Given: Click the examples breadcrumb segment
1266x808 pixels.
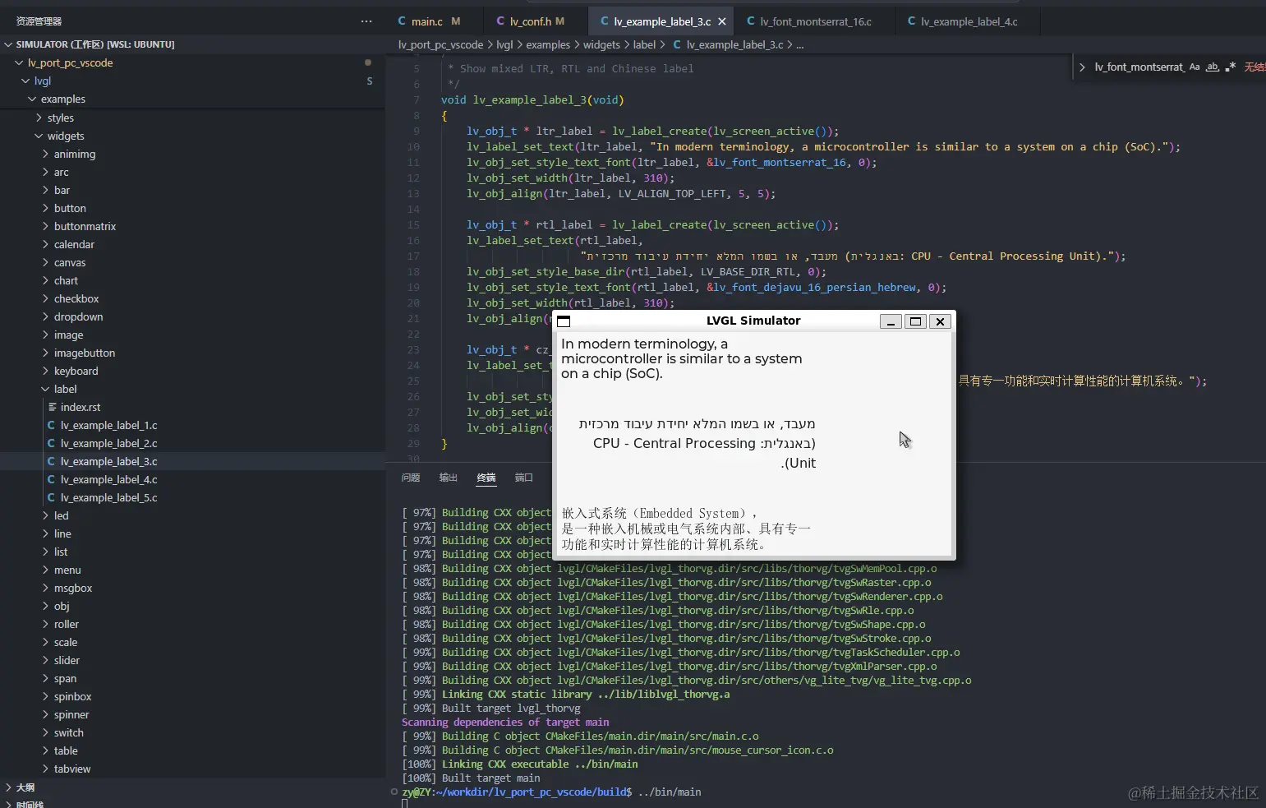Looking at the screenshot, I should coord(548,44).
